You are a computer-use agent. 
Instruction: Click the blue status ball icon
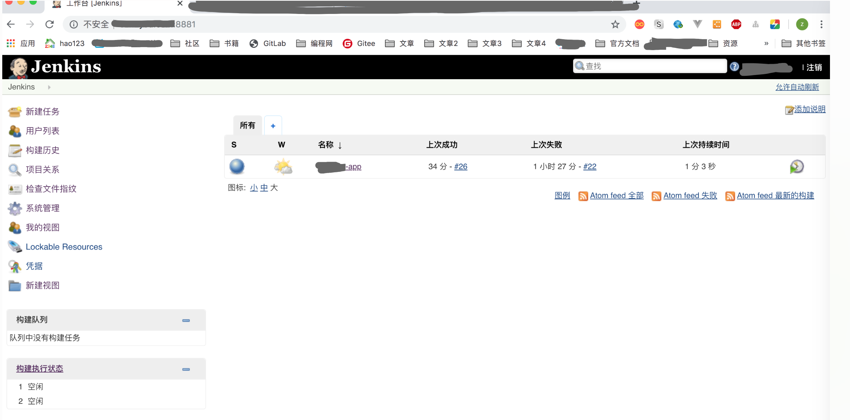(237, 166)
